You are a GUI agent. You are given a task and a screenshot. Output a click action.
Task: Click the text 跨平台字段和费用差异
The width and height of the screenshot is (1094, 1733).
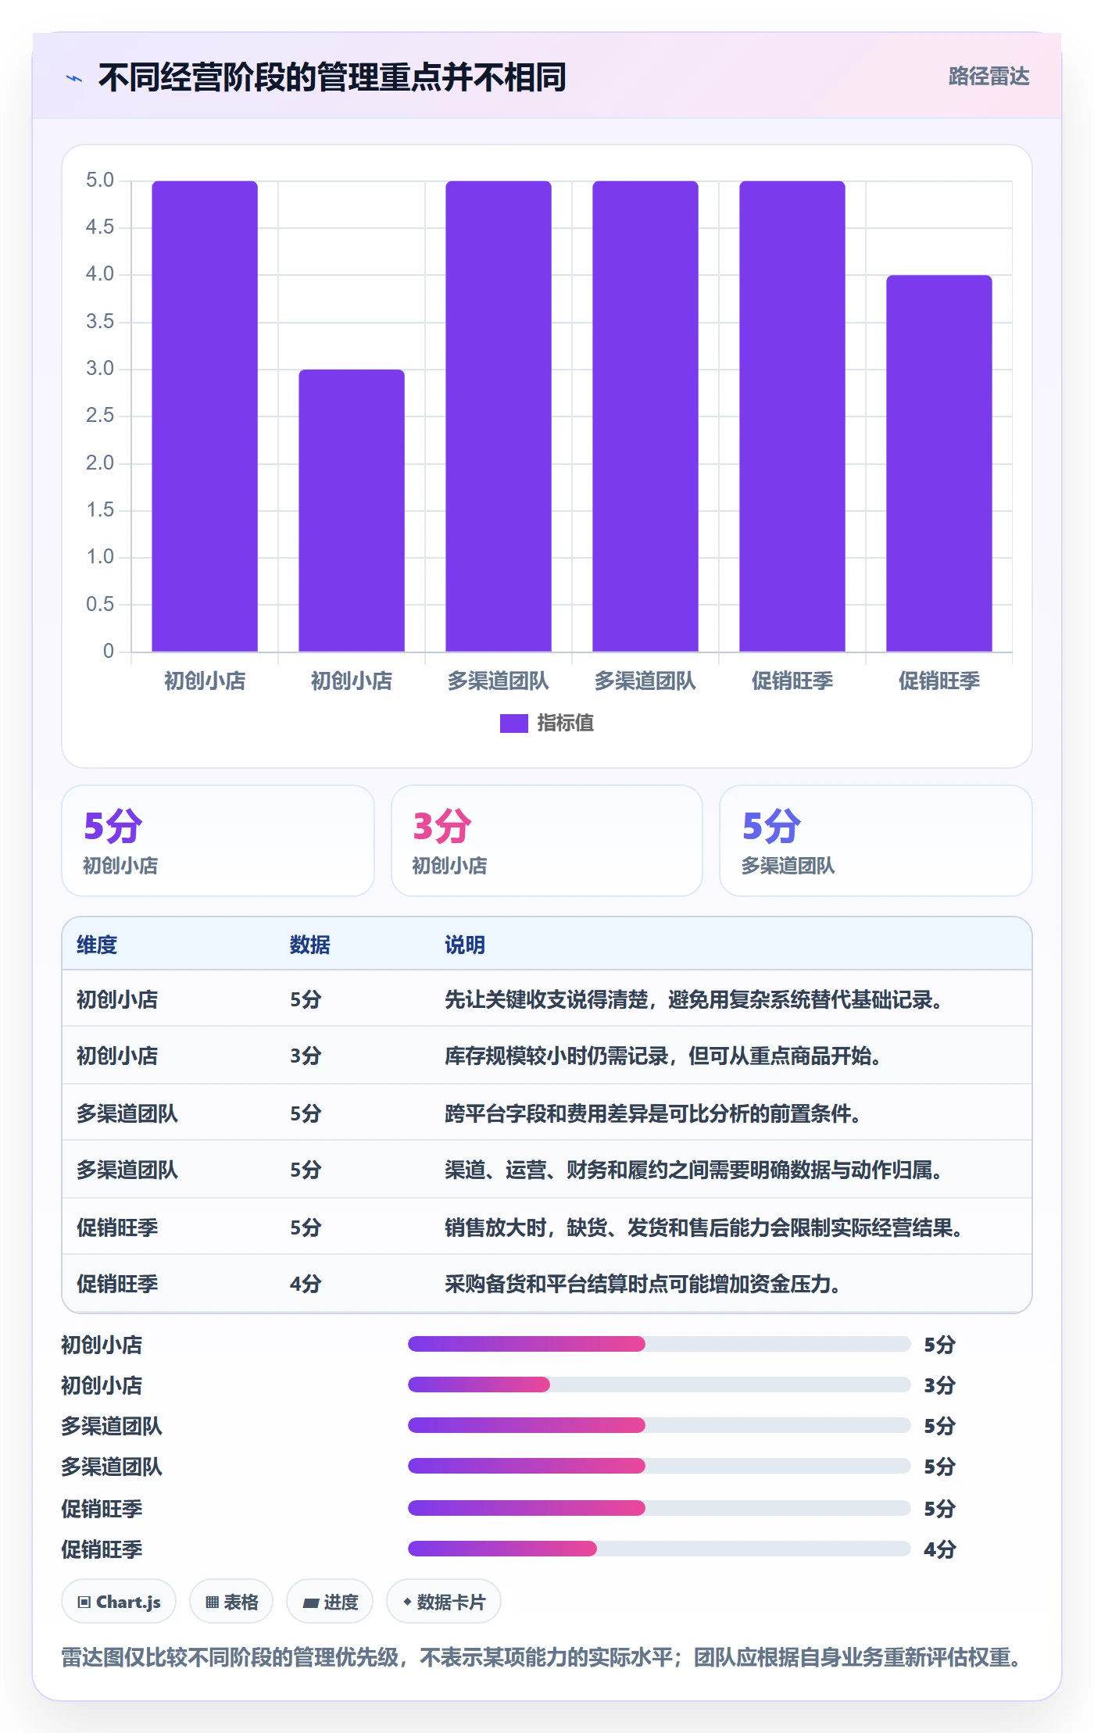click(546, 1113)
